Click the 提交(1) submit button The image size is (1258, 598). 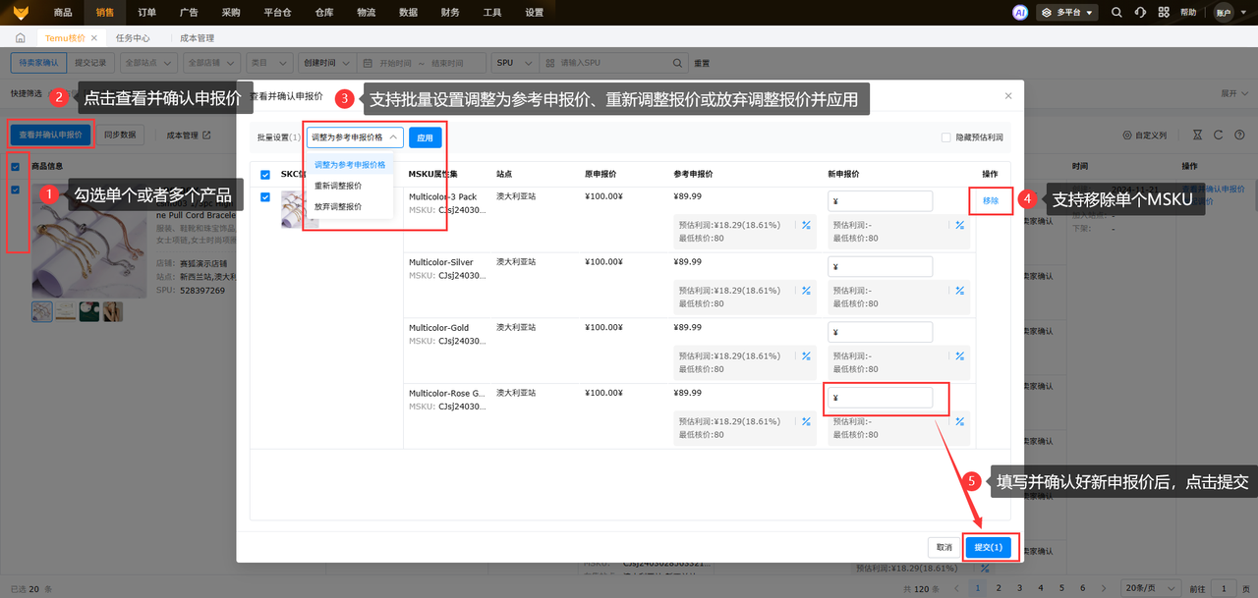[x=988, y=547]
